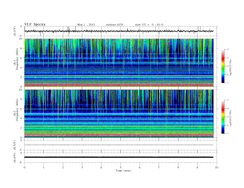Click the "ch.1(V)" axis label
Viewport: 244px width, 188px height.
pos(15,32)
